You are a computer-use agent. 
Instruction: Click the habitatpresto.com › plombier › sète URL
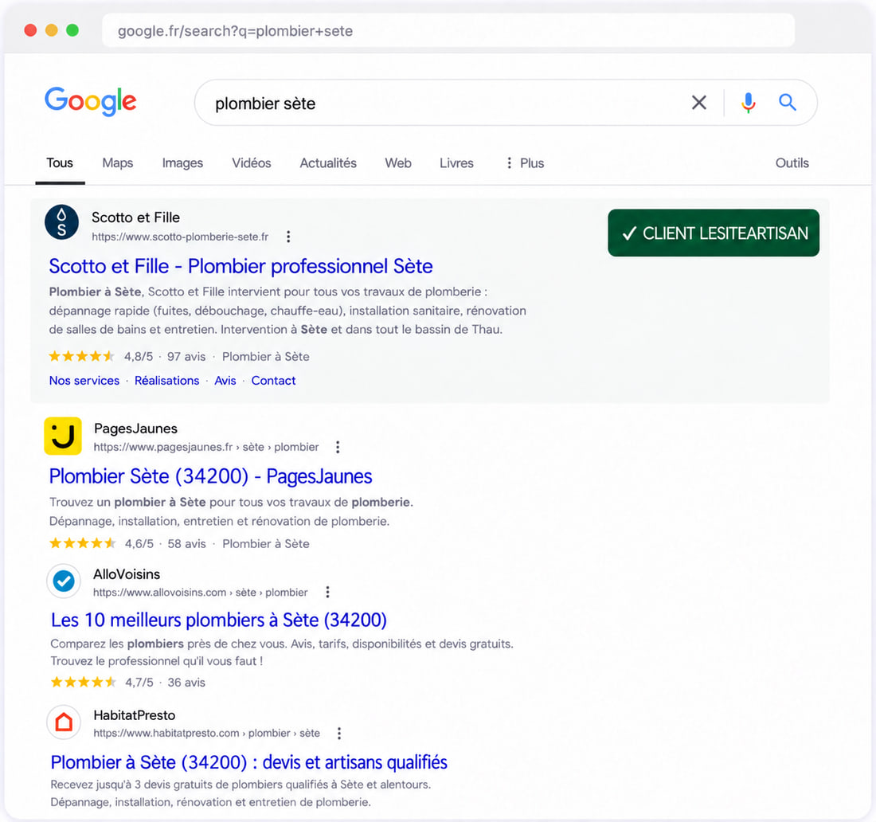tap(207, 733)
